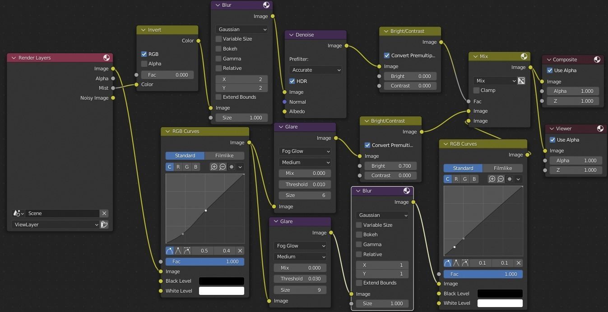
Task: Select Filmlike tone on RGB Curves 0.5 node
Action: [x=224, y=156]
